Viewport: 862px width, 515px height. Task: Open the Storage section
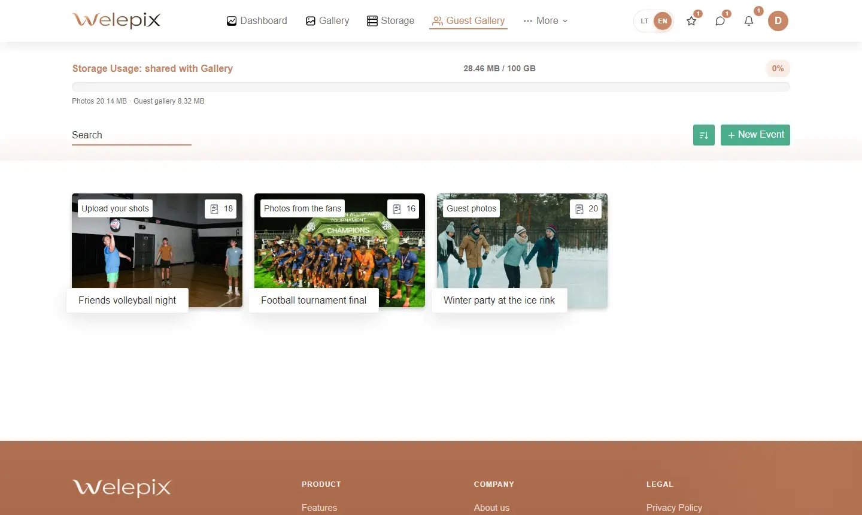[x=390, y=21]
